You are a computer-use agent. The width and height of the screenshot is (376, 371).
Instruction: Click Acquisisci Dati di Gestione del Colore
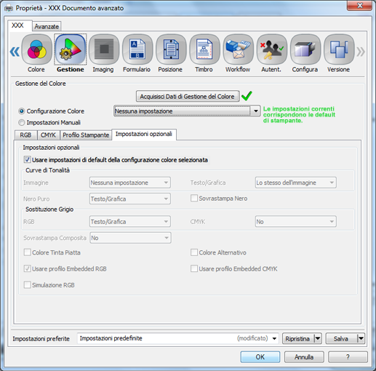point(188,97)
